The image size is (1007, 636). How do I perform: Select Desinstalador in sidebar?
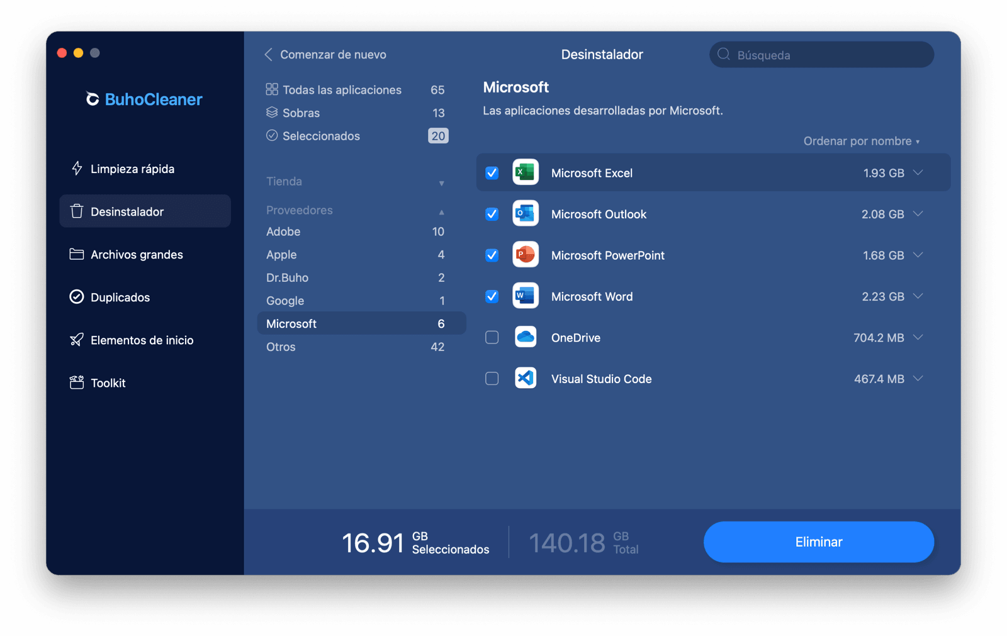click(145, 211)
